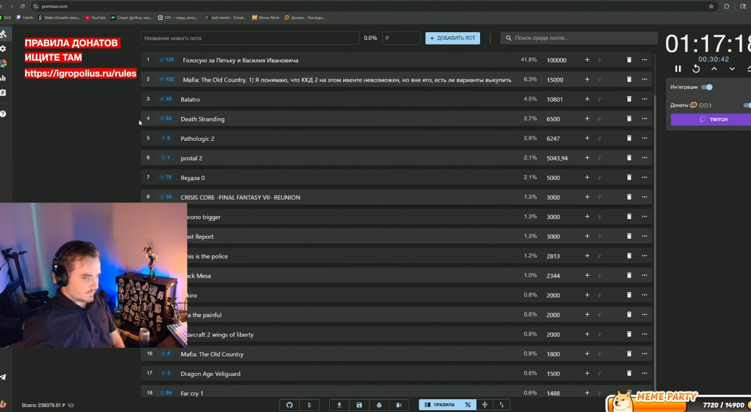Click the sort arrows icon in bottom toolbar
Image resolution: width=751 pixels, height=412 pixels.
click(501, 405)
